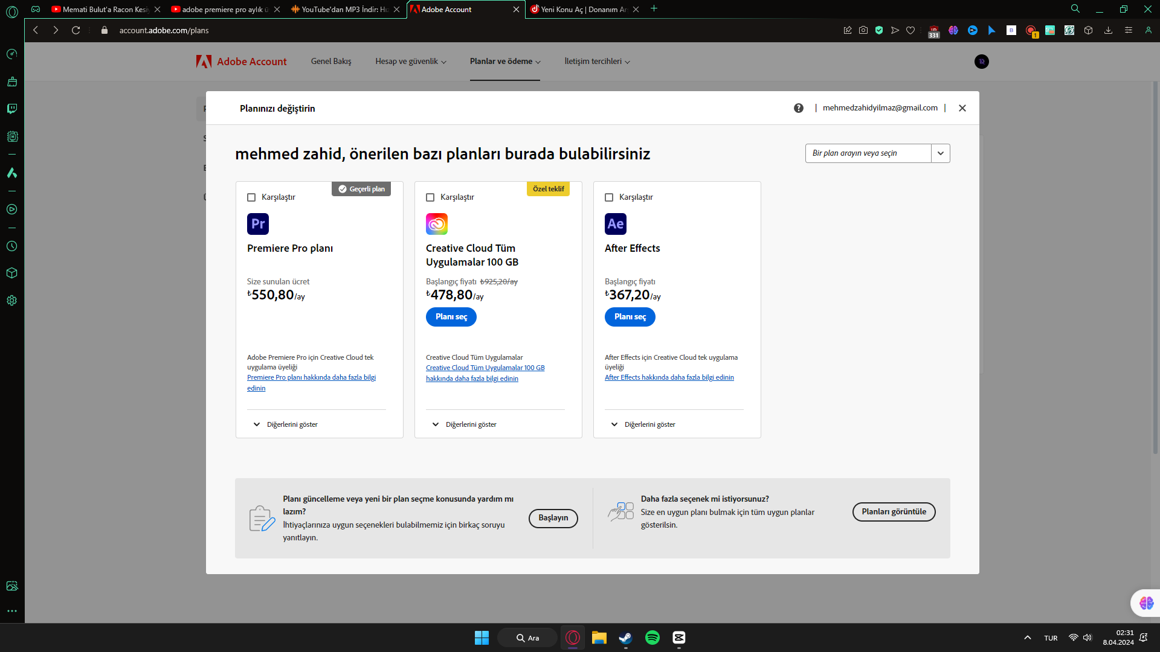Image resolution: width=1160 pixels, height=652 pixels.
Task: Switch to the YouTube'dan MP3 İndir tab
Action: pyautogui.click(x=344, y=10)
